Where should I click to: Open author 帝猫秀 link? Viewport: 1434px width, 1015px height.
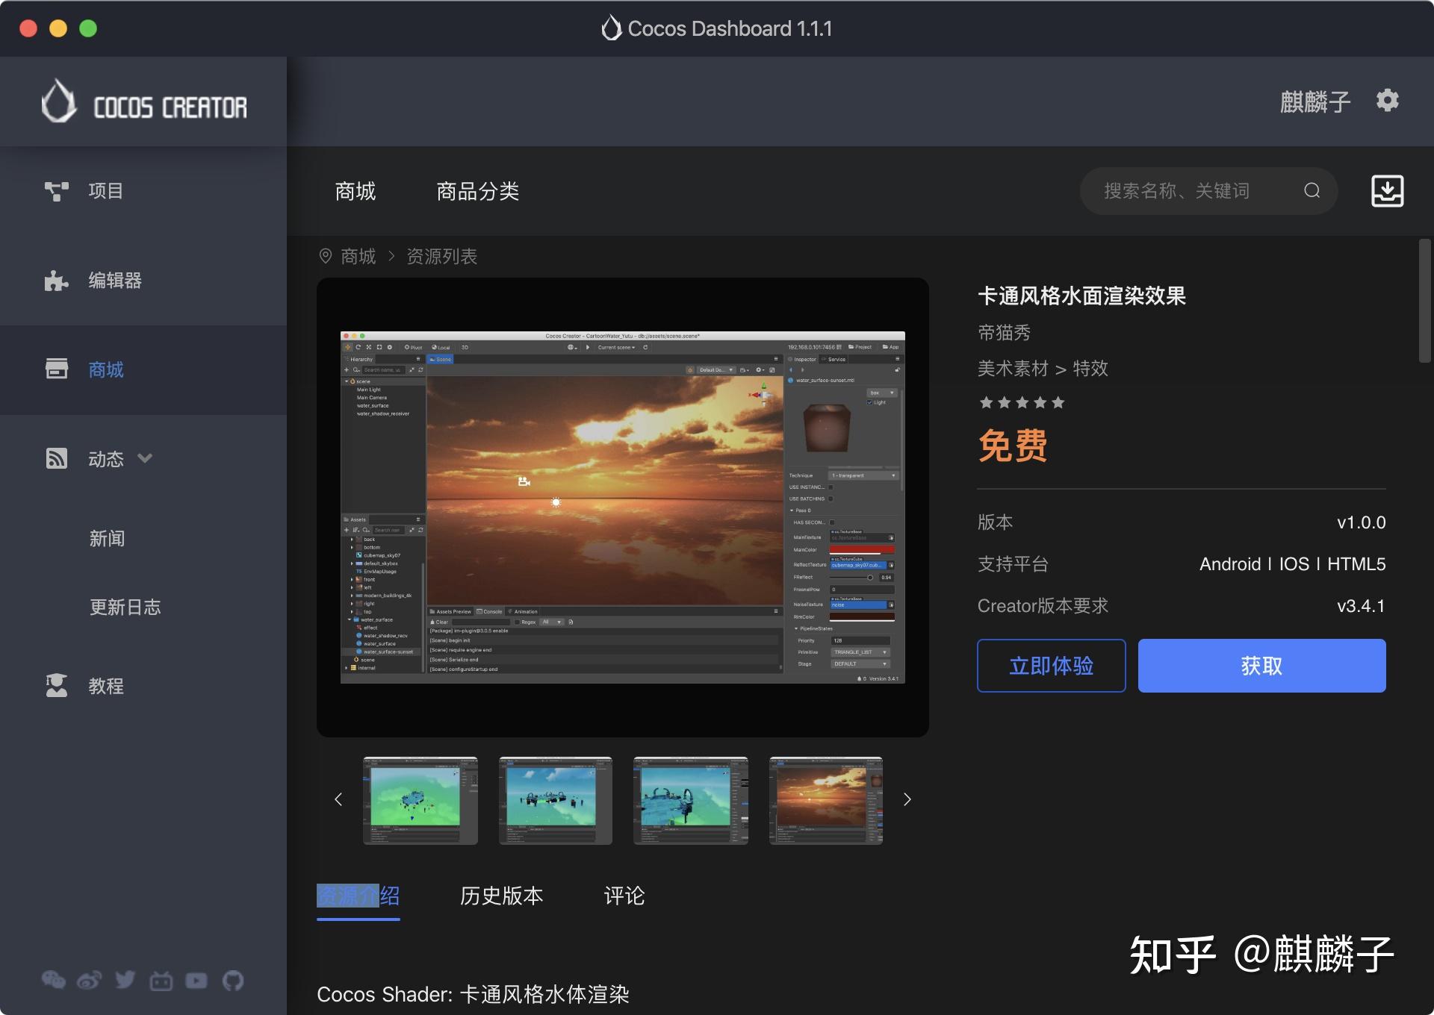click(x=1005, y=332)
